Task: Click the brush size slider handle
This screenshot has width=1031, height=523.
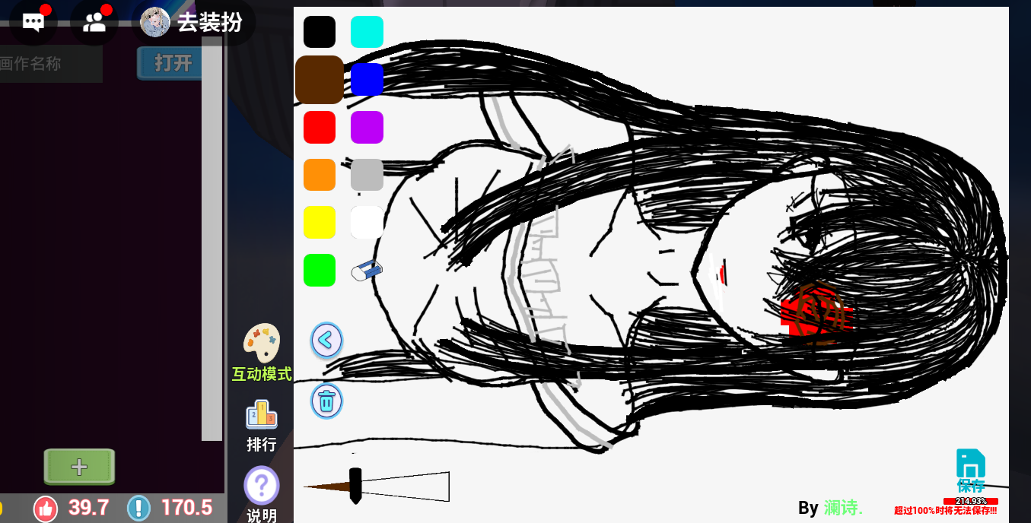Action: click(355, 485)
